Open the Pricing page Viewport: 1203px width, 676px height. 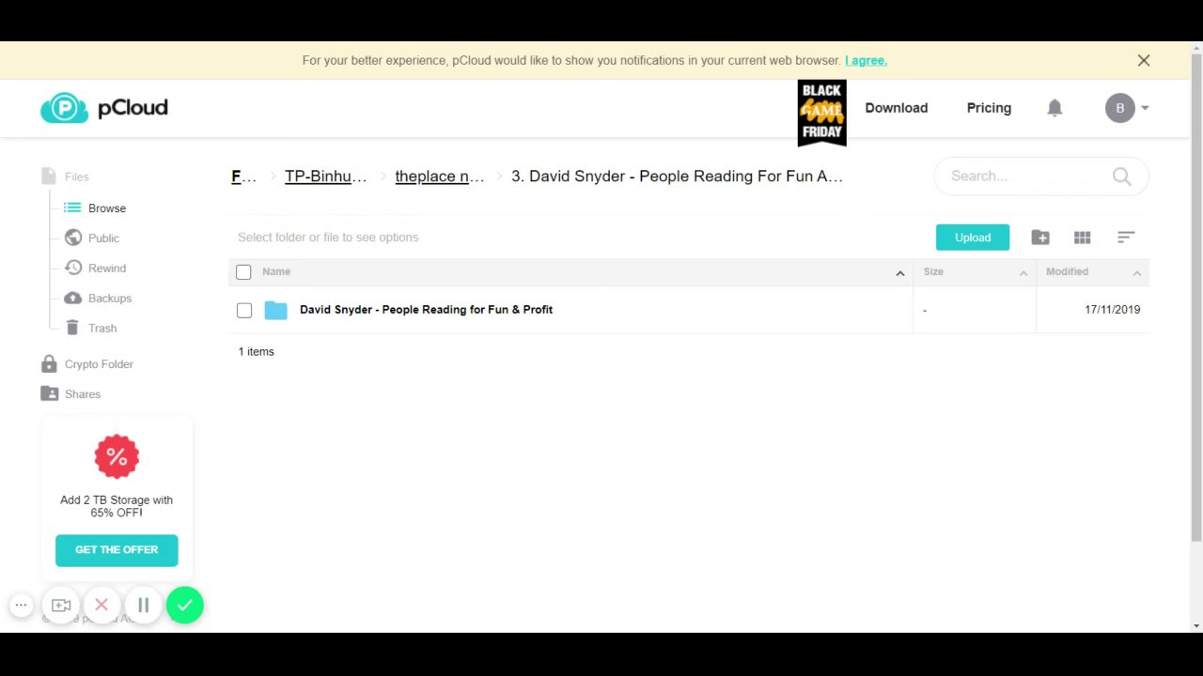(989, 108)
